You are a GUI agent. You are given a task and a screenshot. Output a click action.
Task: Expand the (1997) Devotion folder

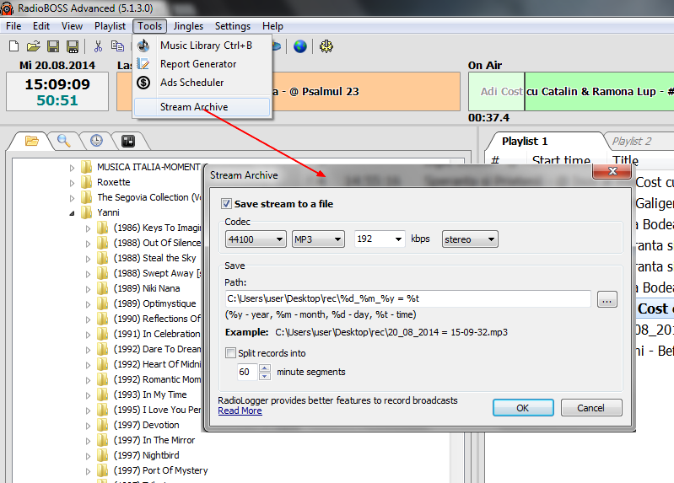88,426
